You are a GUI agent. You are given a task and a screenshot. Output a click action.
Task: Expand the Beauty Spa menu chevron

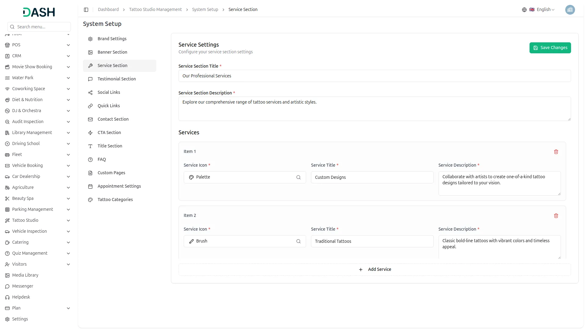(x=68, y=199)
